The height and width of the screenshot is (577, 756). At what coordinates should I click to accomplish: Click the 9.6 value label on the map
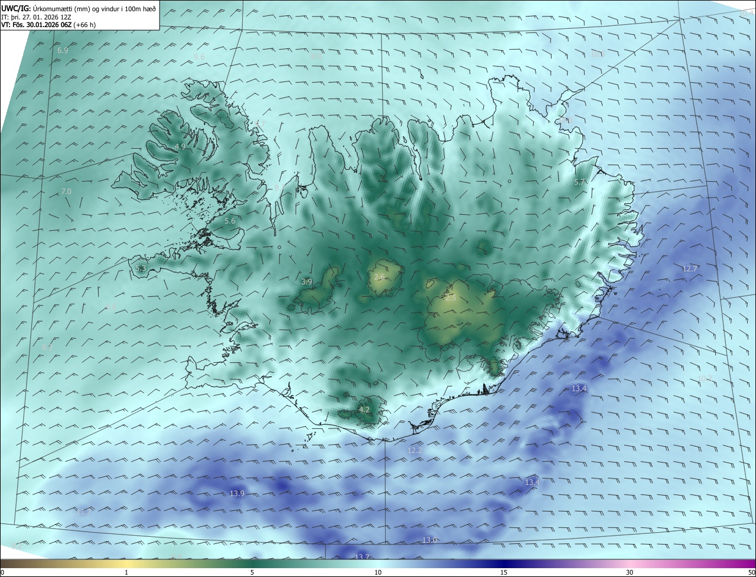tap(199, 57)
